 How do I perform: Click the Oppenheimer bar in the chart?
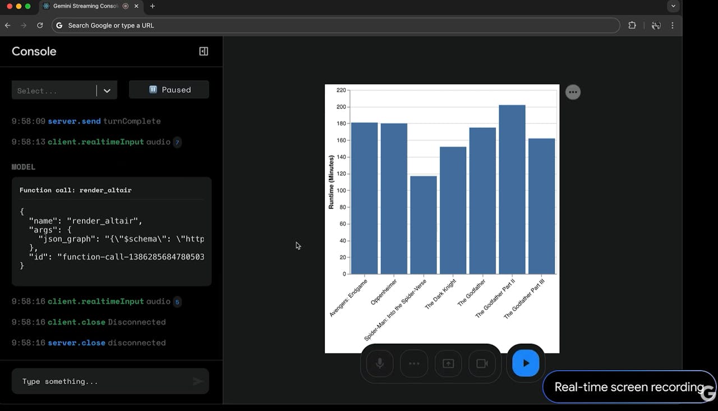pos(394,198)
